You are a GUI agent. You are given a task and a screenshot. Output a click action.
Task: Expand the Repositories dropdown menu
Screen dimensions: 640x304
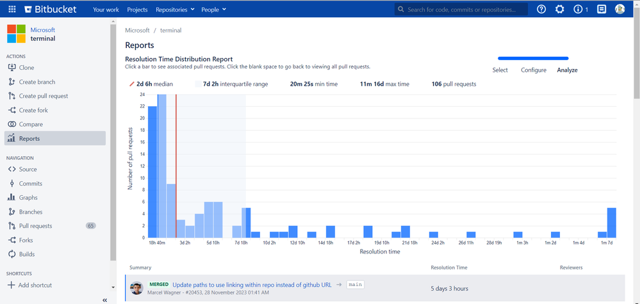coord(175,10)
